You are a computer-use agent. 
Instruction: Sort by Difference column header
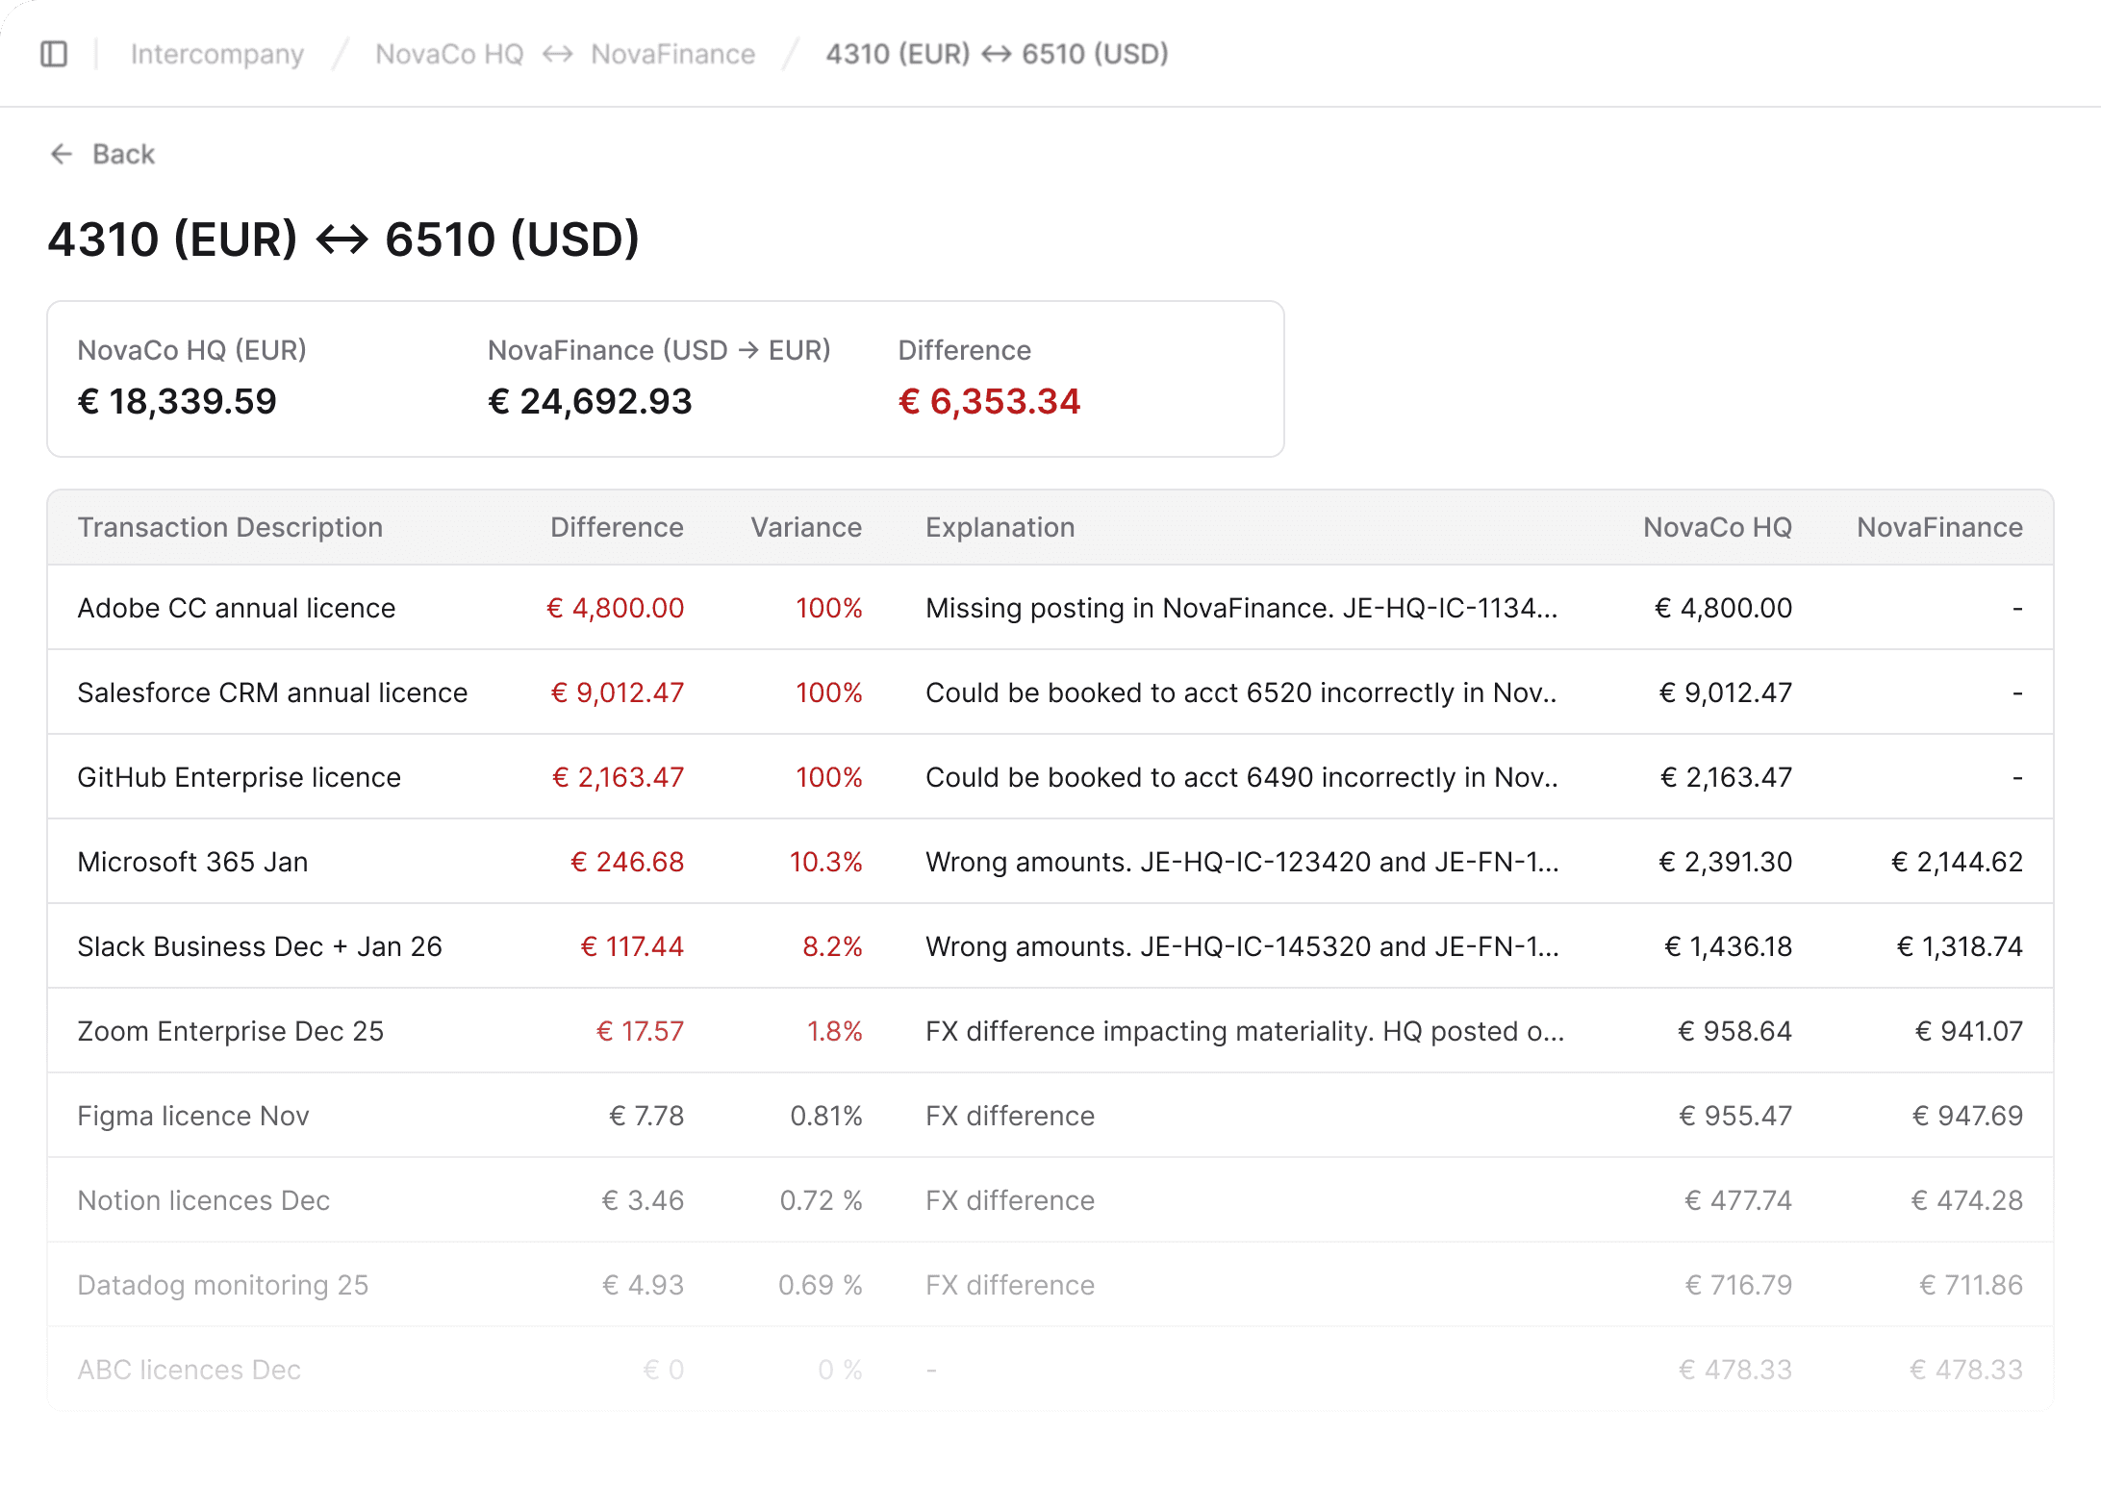click(617, 527)
